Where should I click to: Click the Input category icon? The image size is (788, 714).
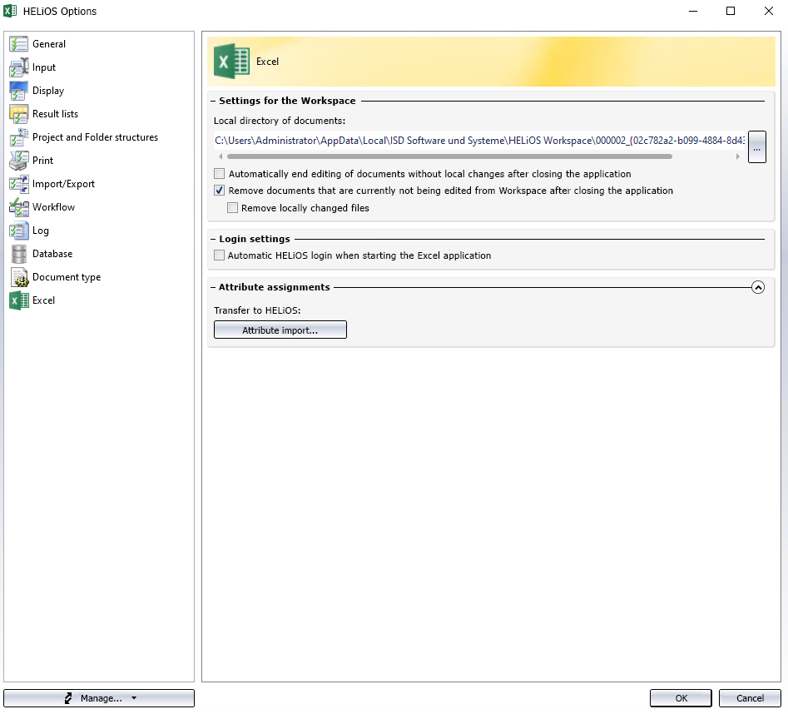(x=18, y=67)
